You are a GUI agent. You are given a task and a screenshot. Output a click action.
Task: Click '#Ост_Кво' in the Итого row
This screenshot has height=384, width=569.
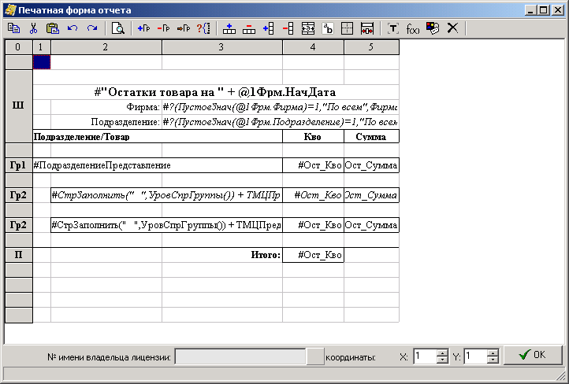pyautogui.click(x=313, y=255)
